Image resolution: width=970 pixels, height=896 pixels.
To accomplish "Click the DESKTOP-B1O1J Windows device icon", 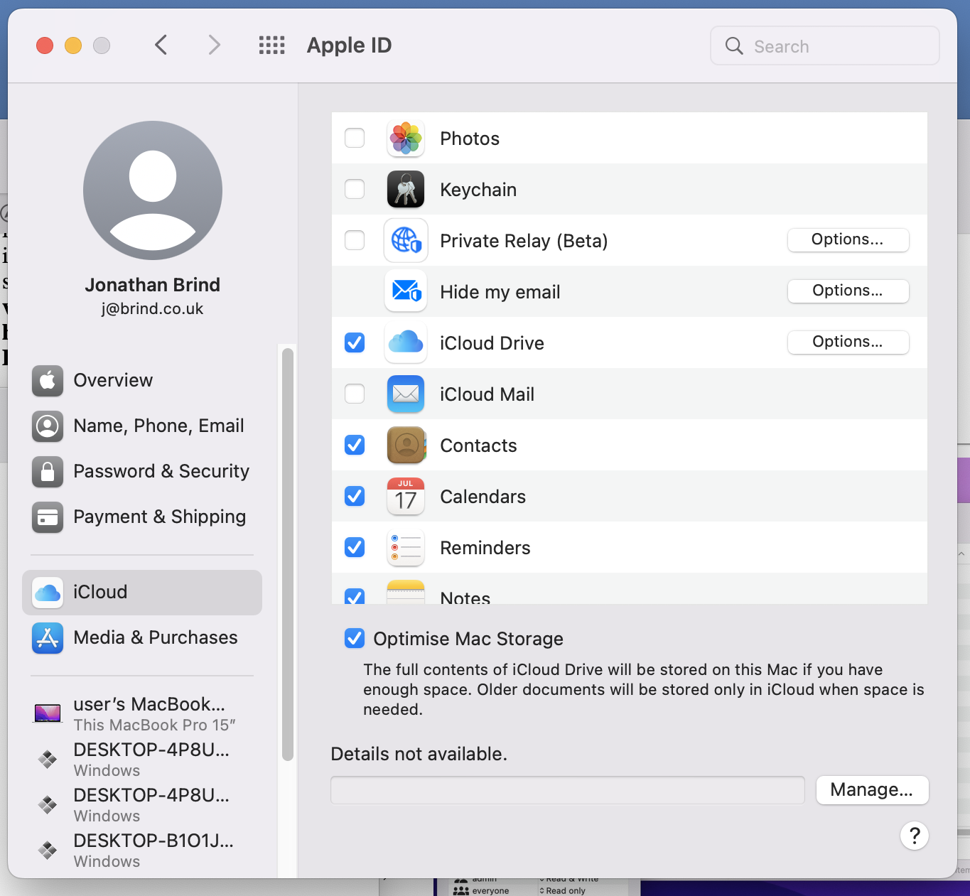I will (x=48, y=850).
